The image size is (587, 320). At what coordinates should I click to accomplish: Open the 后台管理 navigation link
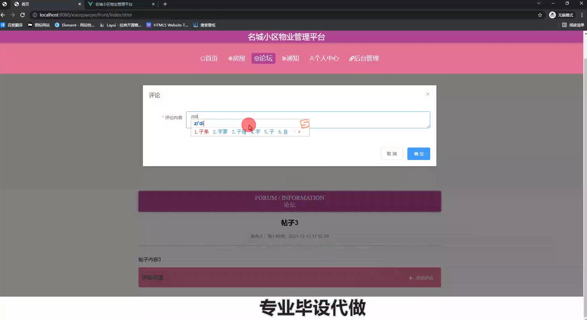tap(364, 58)
